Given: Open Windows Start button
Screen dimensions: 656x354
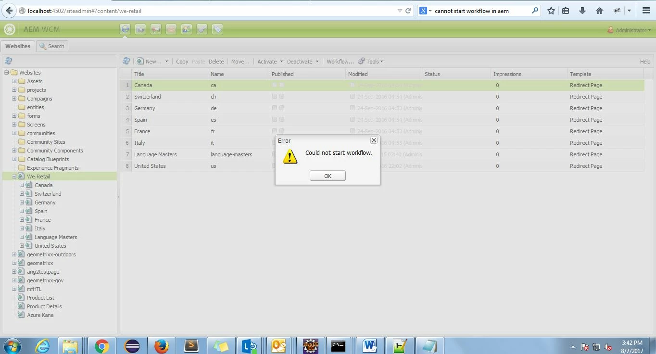Looking at the screenshot, I should (12, 346).
